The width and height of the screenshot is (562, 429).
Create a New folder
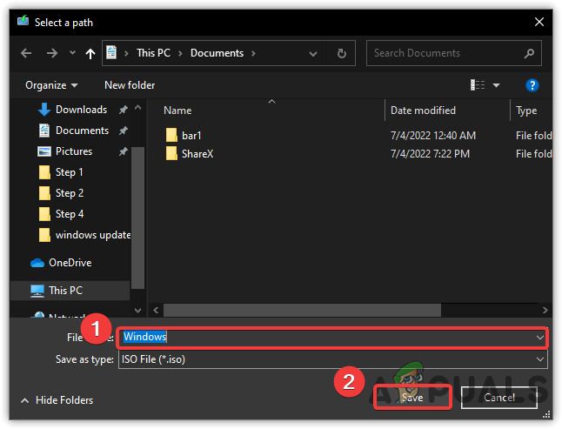[x=130, y=85]
